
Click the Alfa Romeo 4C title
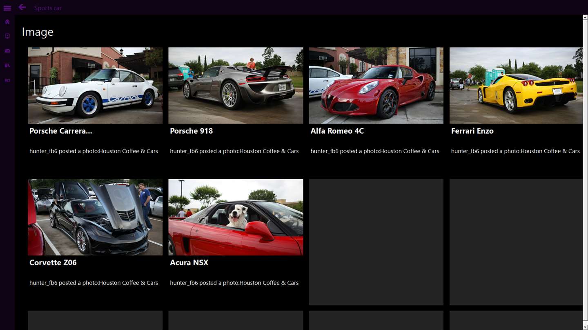(337, 131)
